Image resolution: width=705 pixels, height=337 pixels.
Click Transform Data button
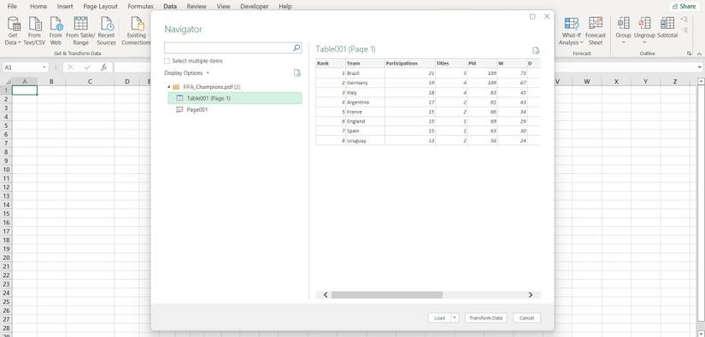pos(485,317)
